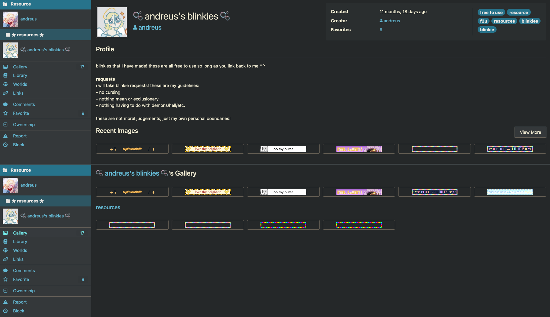Click the Worlds globe icon in top sidebar
This screenshot has width=550, height=317.
tap(5, 84)
